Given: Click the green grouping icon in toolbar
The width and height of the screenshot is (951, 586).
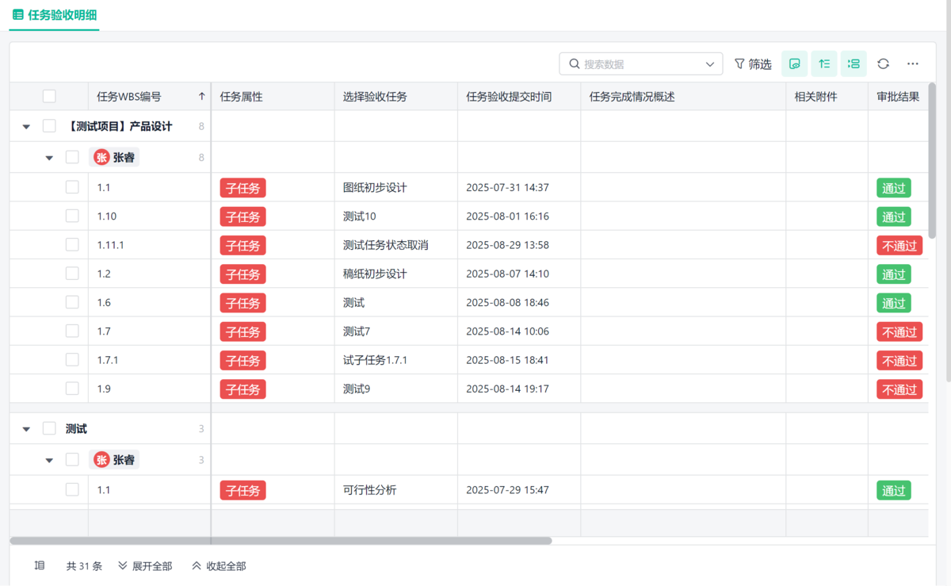Looking at the screenshot, I should tap(854, 63).
